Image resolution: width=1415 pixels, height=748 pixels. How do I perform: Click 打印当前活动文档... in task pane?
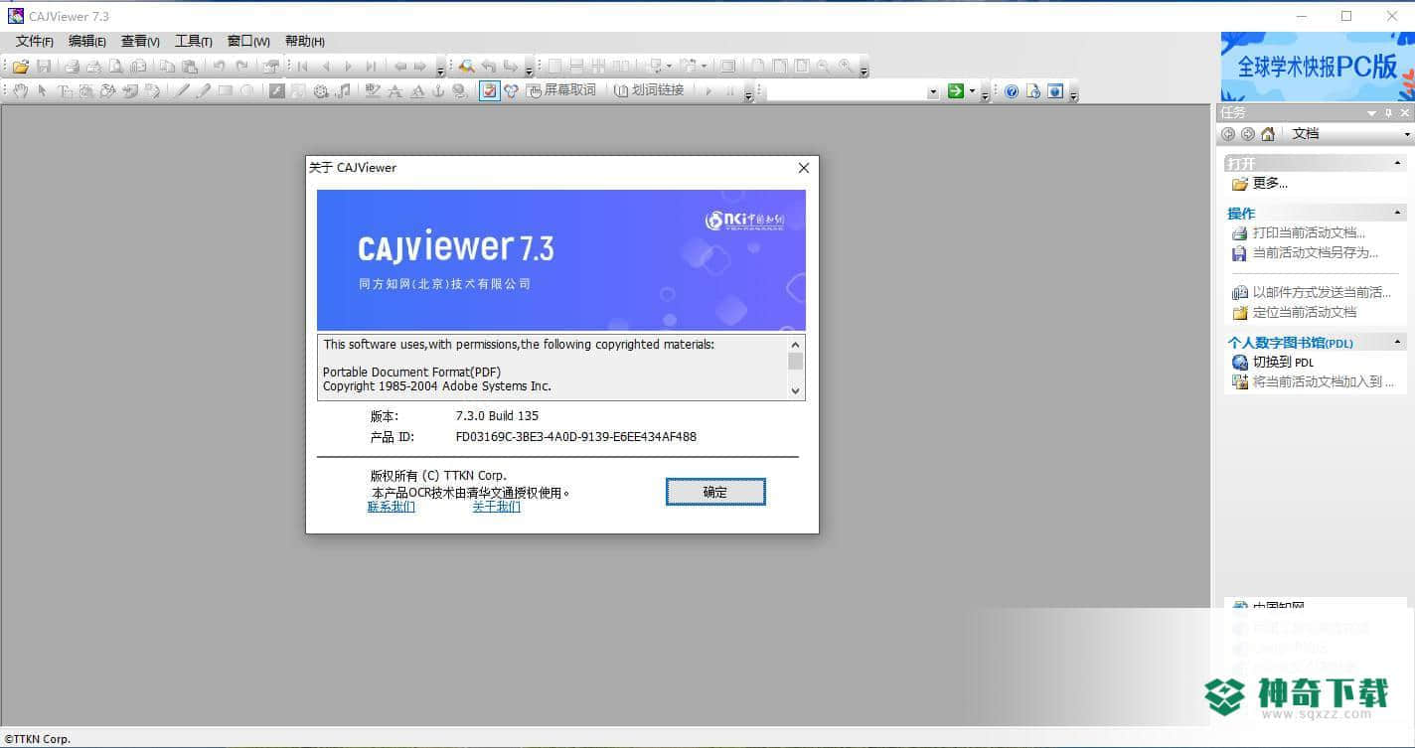point(1309,233)
